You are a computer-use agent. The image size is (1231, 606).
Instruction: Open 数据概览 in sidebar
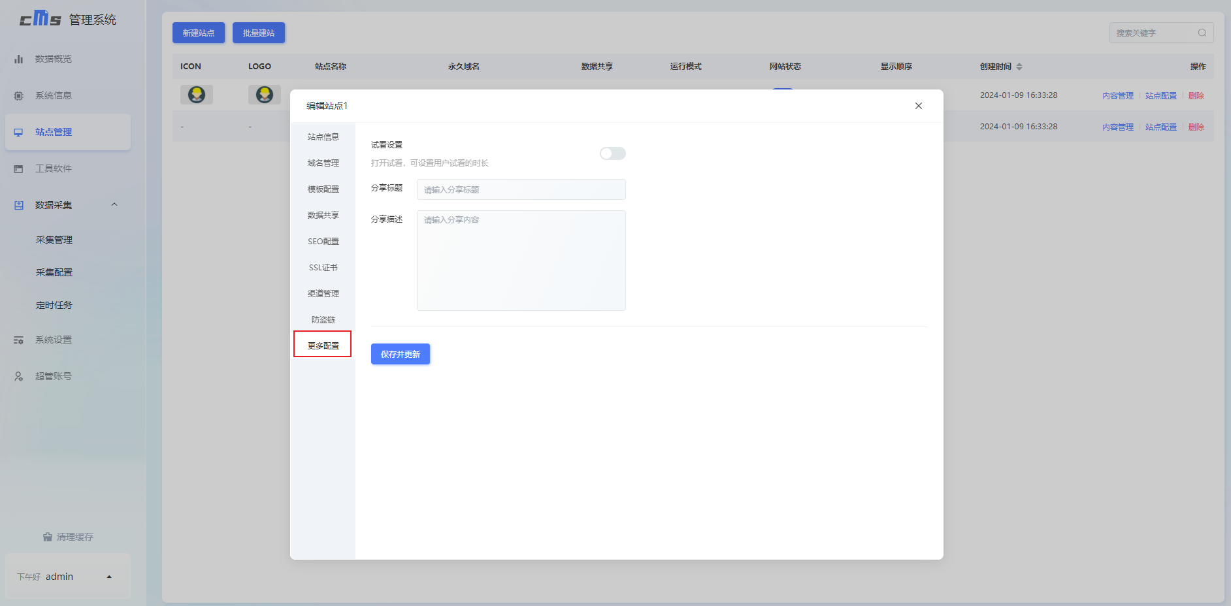pyautogui.click(x=68, y=59)
